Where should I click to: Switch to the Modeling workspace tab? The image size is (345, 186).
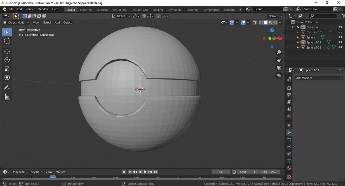point(86,10)
